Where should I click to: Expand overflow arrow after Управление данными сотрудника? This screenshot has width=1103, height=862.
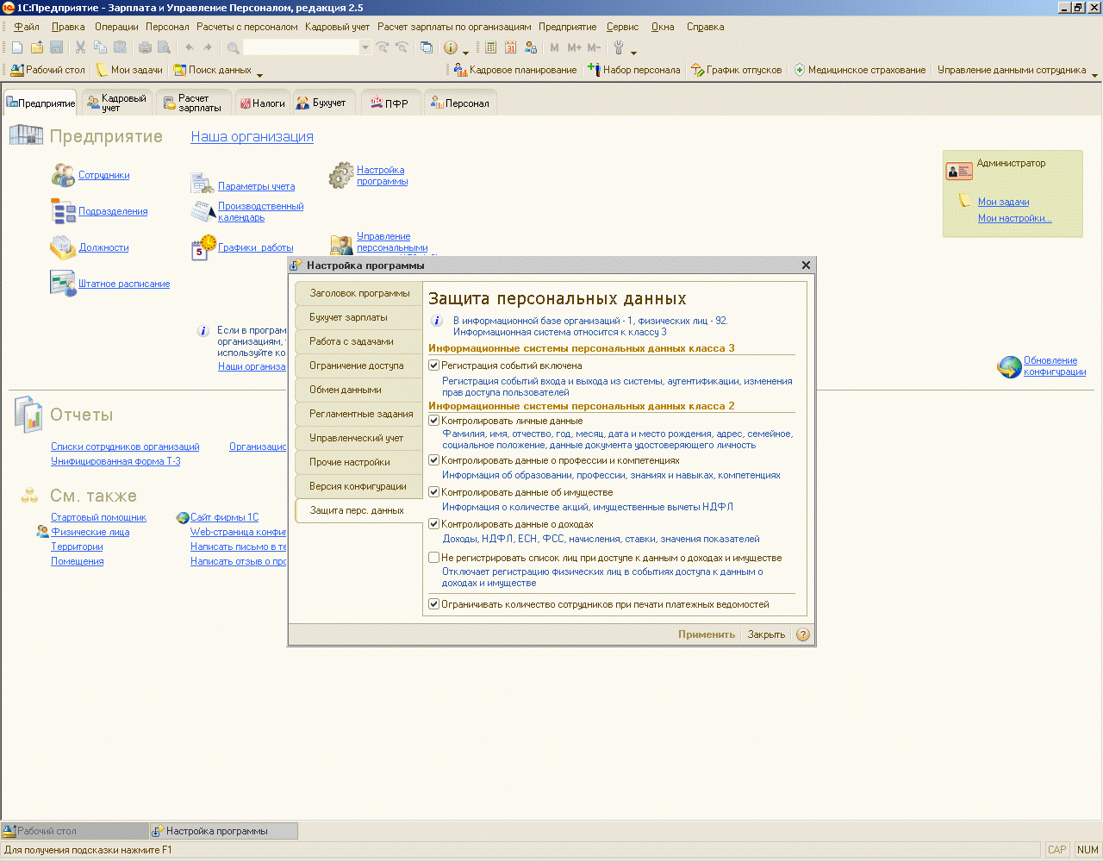click(1094, 74)
